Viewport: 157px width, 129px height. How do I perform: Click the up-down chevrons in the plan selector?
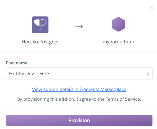pyautogui.click(x=148, y=73)
